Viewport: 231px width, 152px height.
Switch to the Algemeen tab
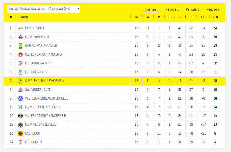click(x=151, y=10)
